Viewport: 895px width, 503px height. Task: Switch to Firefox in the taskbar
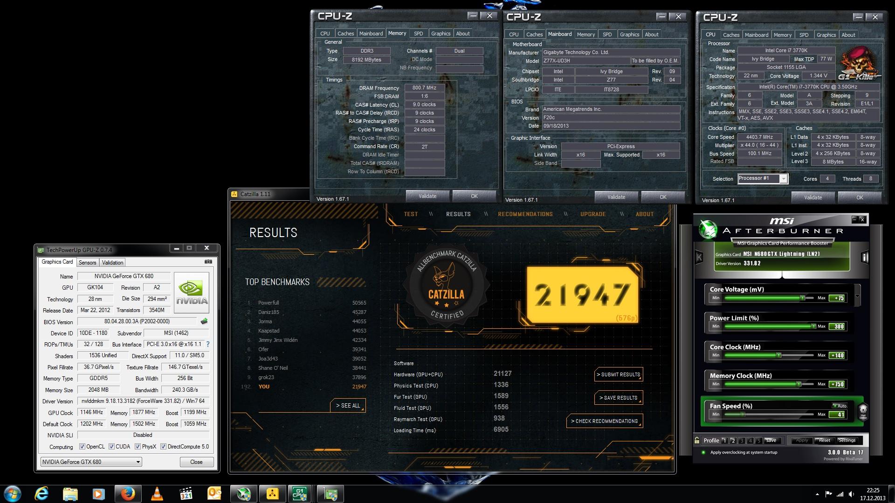[x=128, y=494]
